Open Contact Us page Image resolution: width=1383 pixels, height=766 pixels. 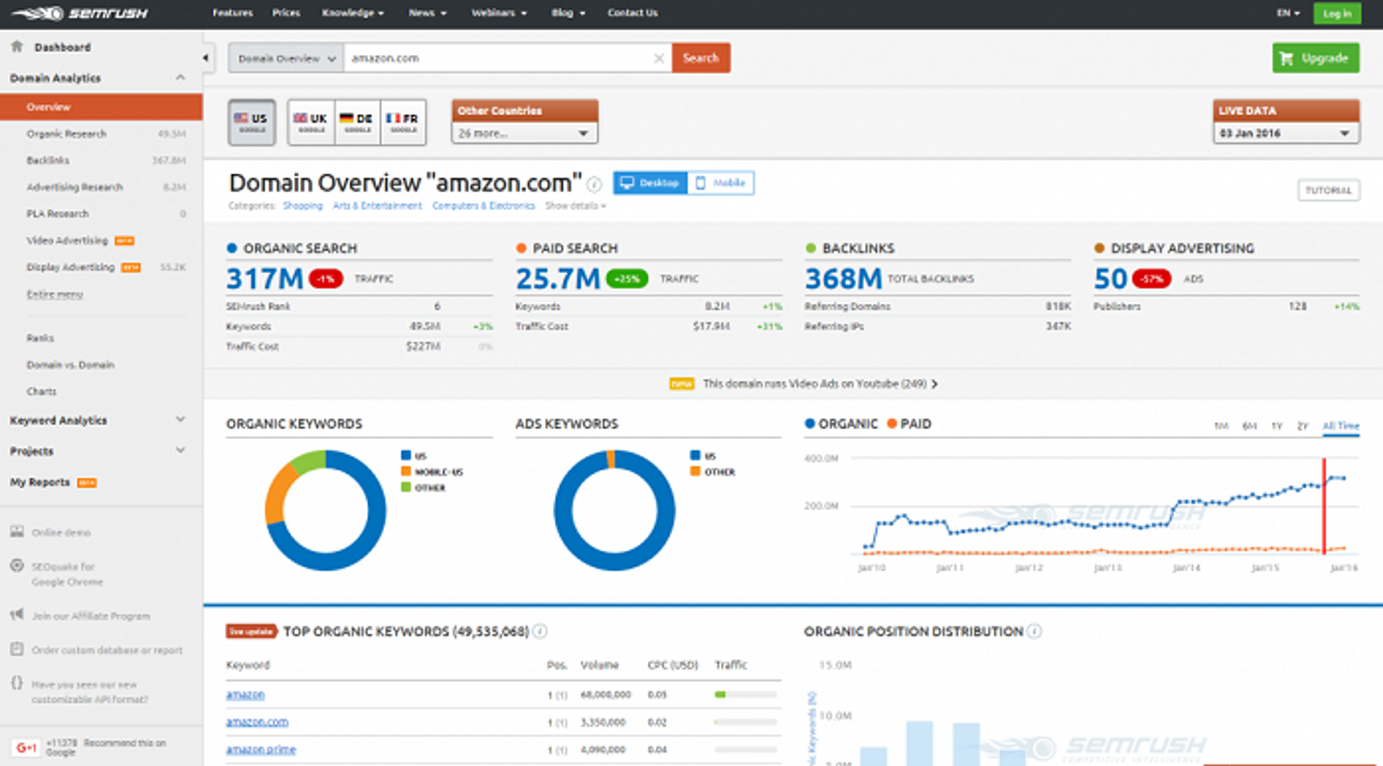point(632,13)
